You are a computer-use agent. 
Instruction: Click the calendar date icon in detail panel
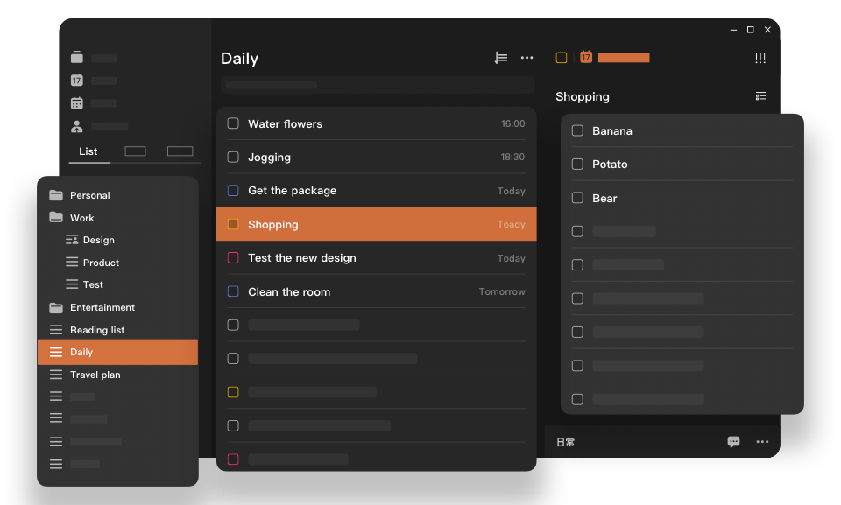coord(586,58)
